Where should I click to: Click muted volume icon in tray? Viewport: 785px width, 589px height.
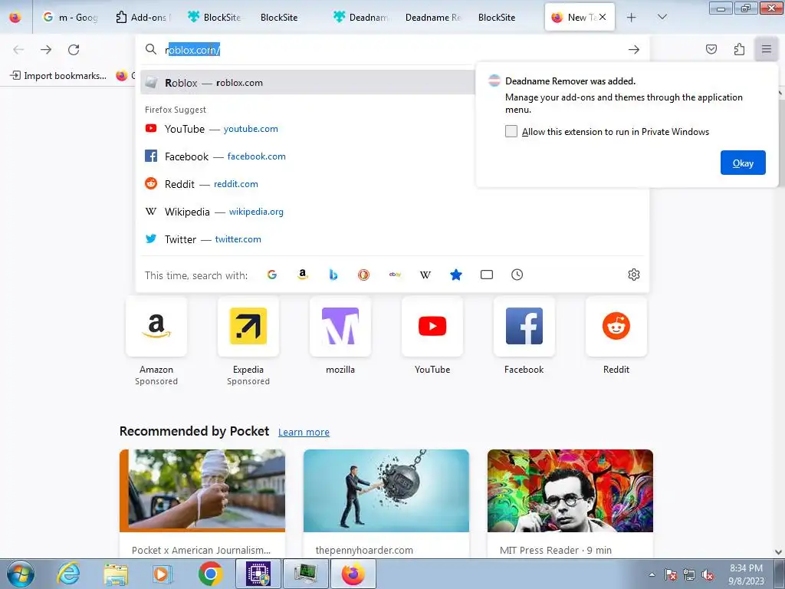click(x=708, y=575)
